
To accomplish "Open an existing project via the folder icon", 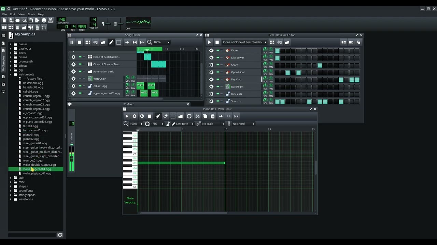I will 17,20.
